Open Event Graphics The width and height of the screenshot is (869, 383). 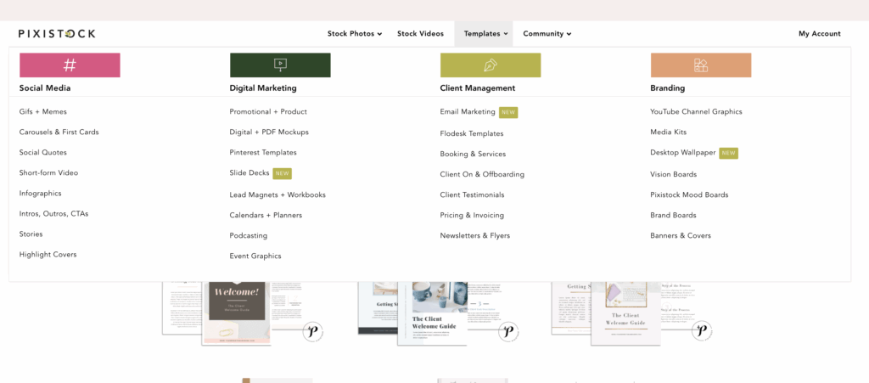(x=255, y=256)
